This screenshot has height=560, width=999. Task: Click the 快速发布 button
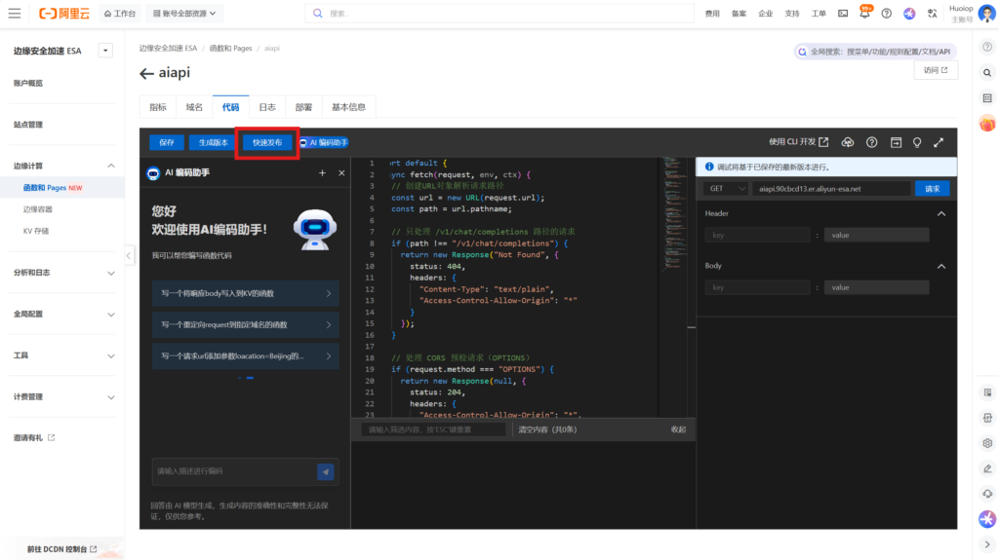[266, 142]
